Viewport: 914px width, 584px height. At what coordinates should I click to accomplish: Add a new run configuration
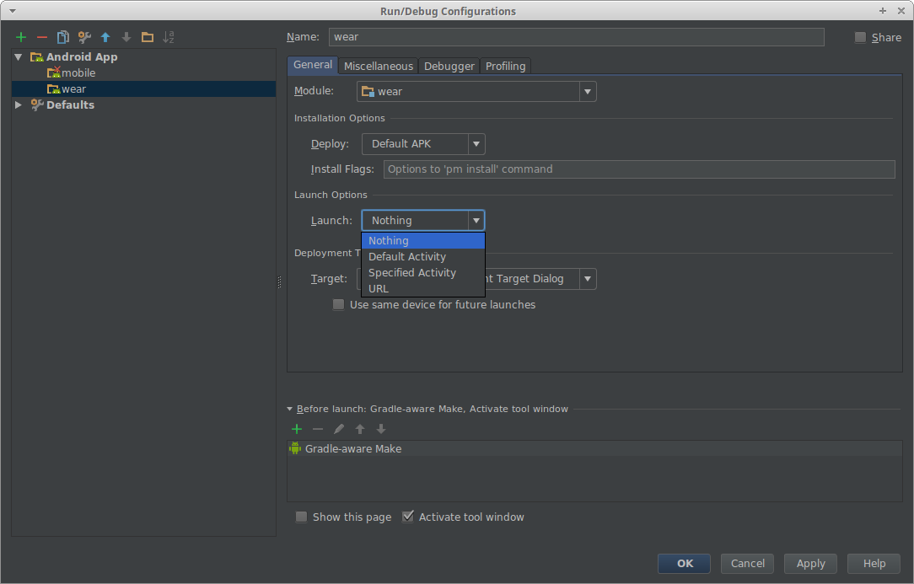21,37
